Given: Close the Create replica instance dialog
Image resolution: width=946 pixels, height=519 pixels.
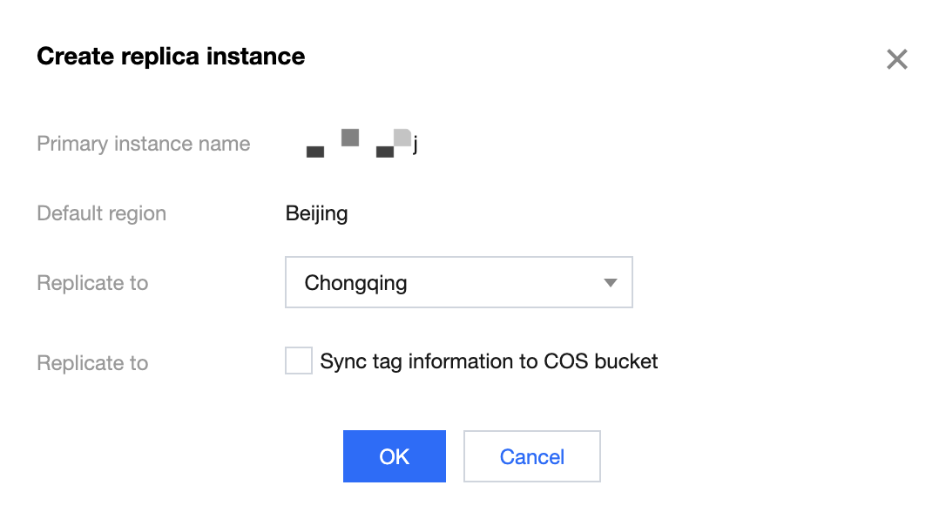Looking at the screenshot, I should 896,59.
